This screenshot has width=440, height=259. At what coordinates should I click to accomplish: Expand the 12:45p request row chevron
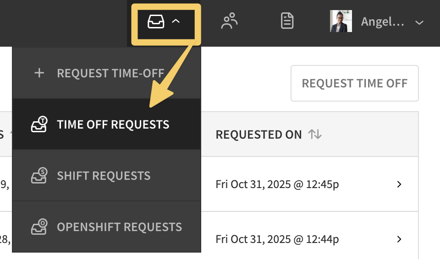[399, 184]
